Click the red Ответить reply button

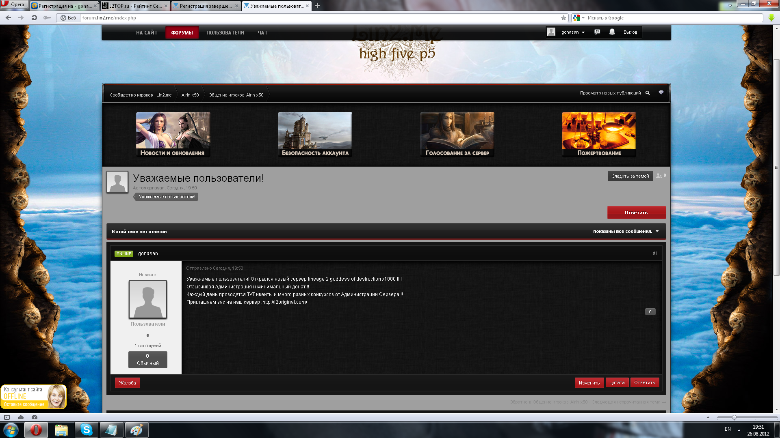click(x=636, y=213)
